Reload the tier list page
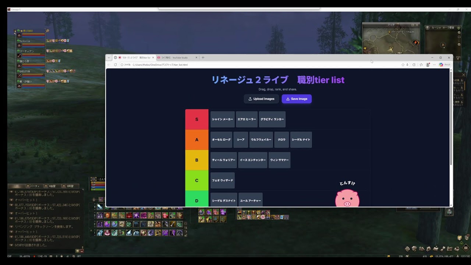The height and width of the screenshot is (265, 471). click(116, 65)
